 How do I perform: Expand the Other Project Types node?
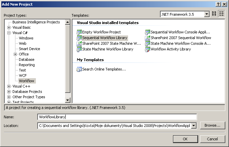pos(9,97)
